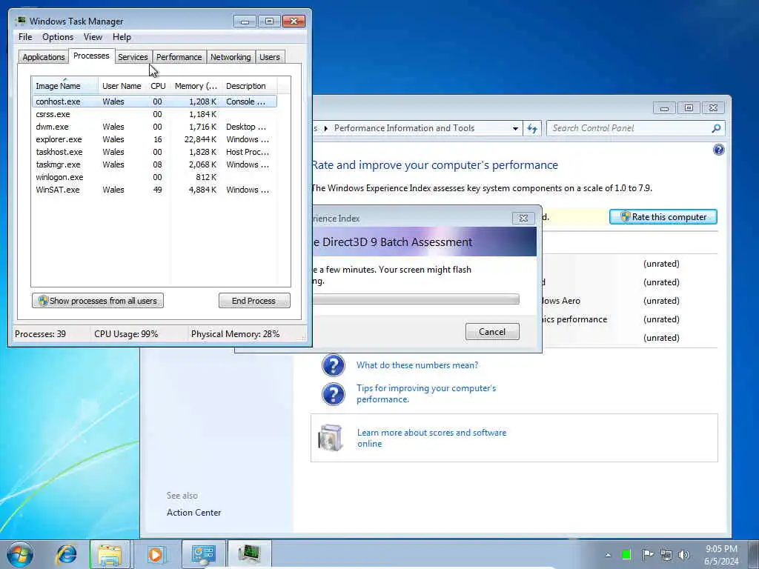
Task: Select the conhost.exe process row
Action: 154,102
